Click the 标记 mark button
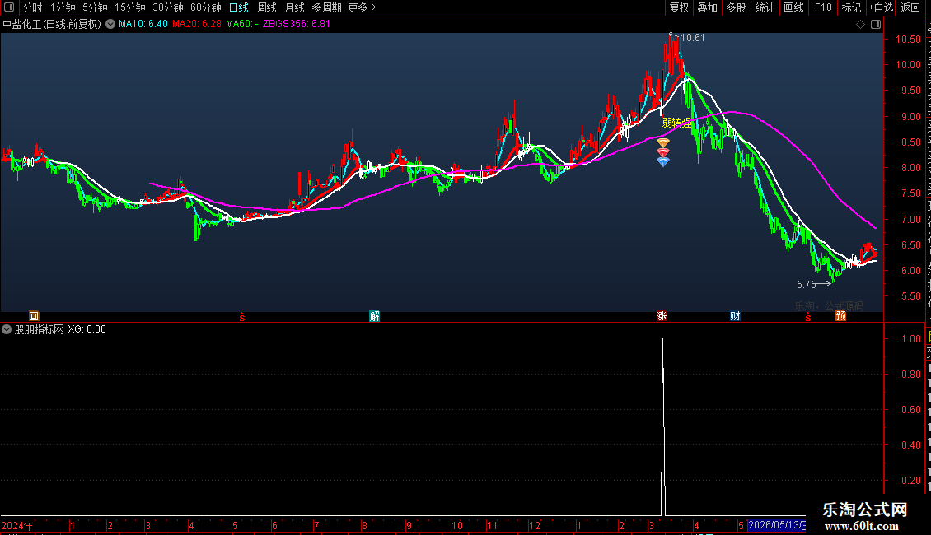Viewport: 931px width, 535px height. [x=851, y=7]
